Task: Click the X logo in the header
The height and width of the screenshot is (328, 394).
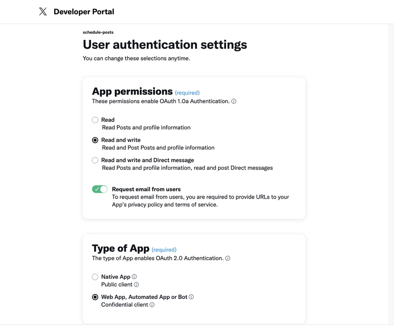Action: [x=43, y=12]
